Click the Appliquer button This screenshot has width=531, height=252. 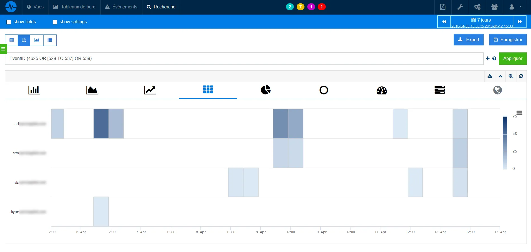[512, 59]
